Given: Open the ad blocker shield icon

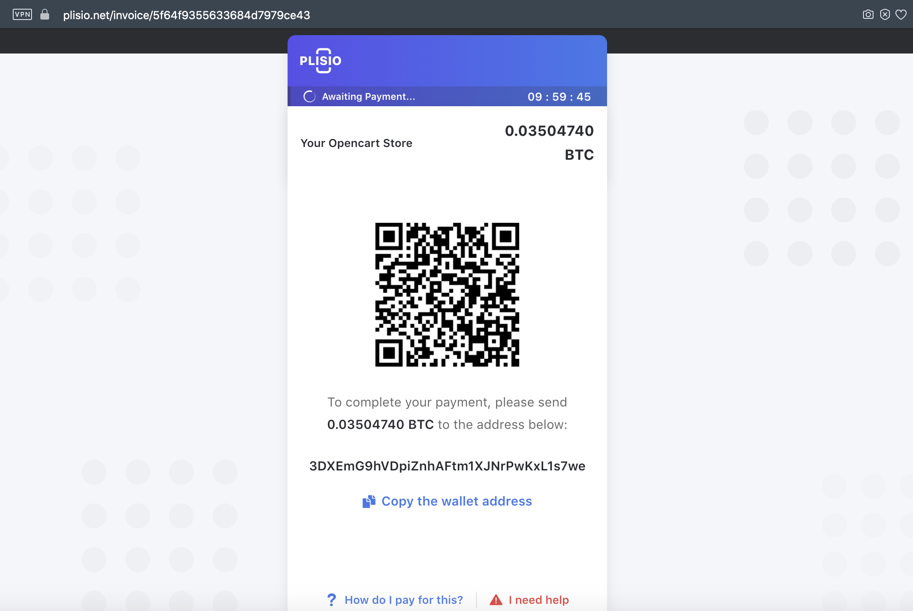Looking at the screenshot, I should 885,15.
